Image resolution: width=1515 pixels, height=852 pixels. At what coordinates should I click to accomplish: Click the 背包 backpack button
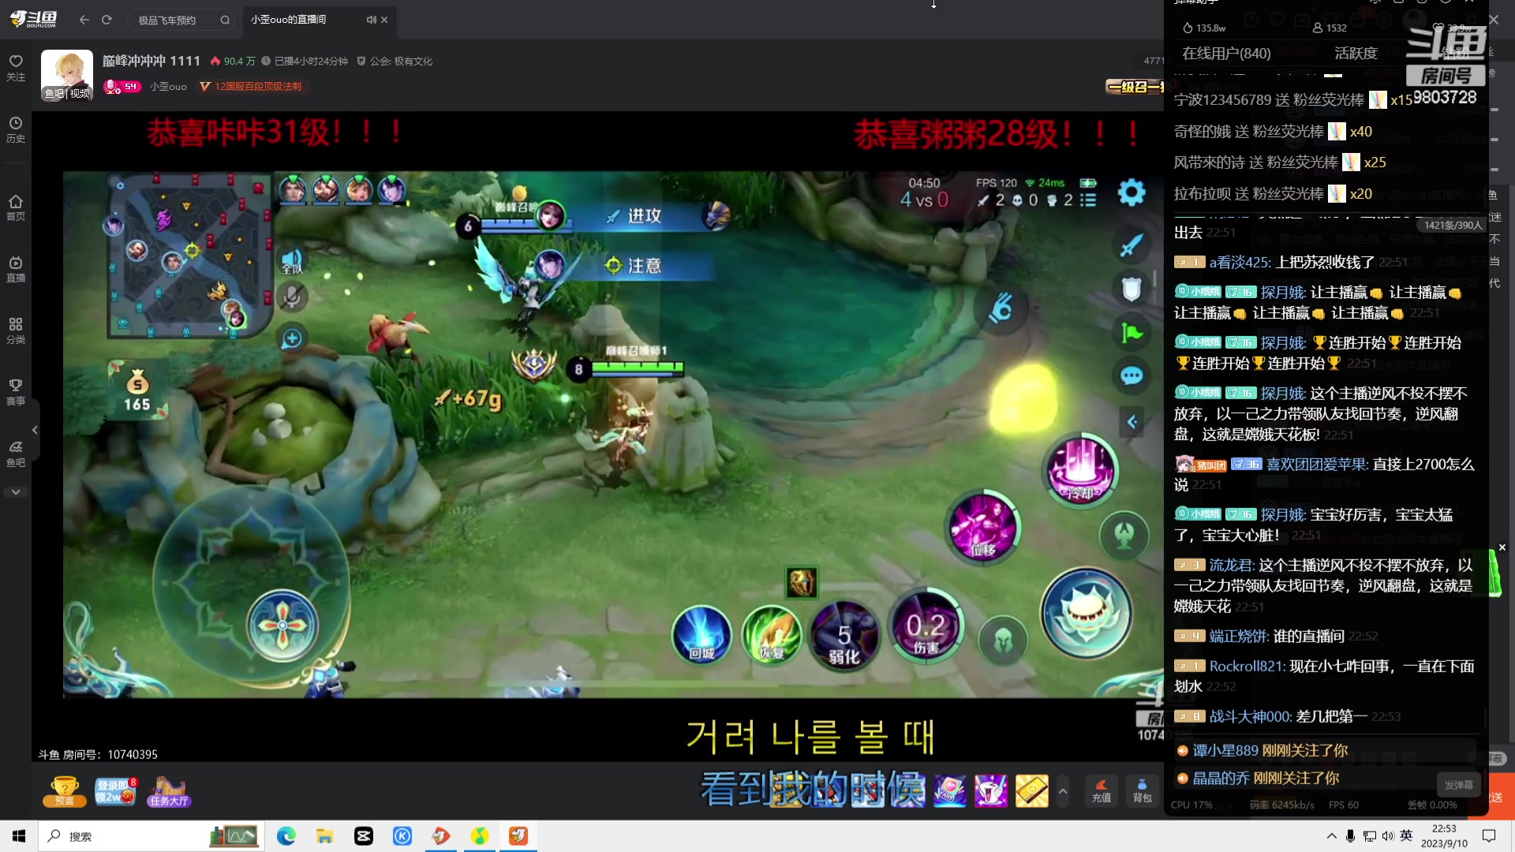point(1142,790)
